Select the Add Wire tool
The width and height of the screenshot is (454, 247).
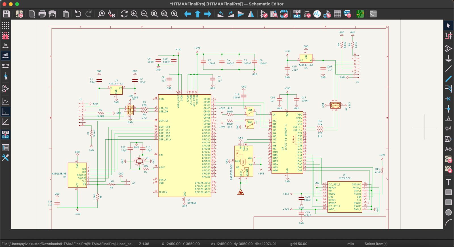click(448, 69)
